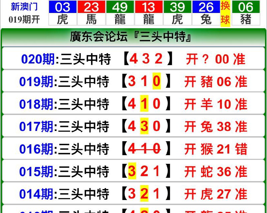This screenshot has width=267, height=213.
Task: Click the green ball number 39
Action: point(178,7)
